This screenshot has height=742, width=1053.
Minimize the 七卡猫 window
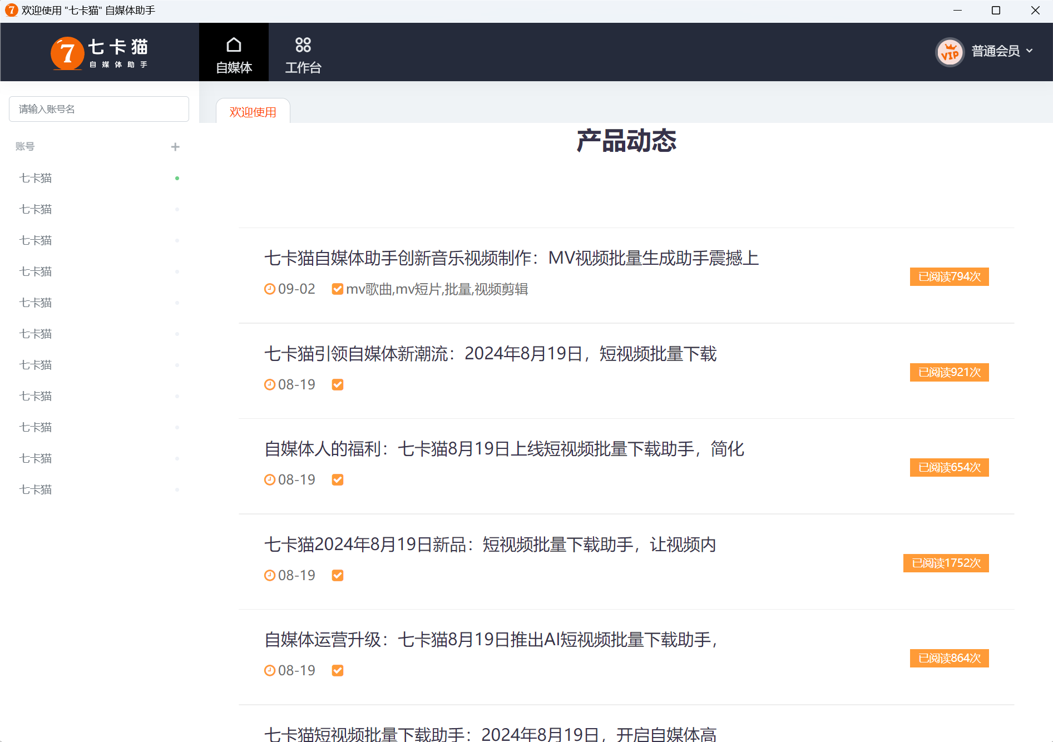tap(957, 11)
